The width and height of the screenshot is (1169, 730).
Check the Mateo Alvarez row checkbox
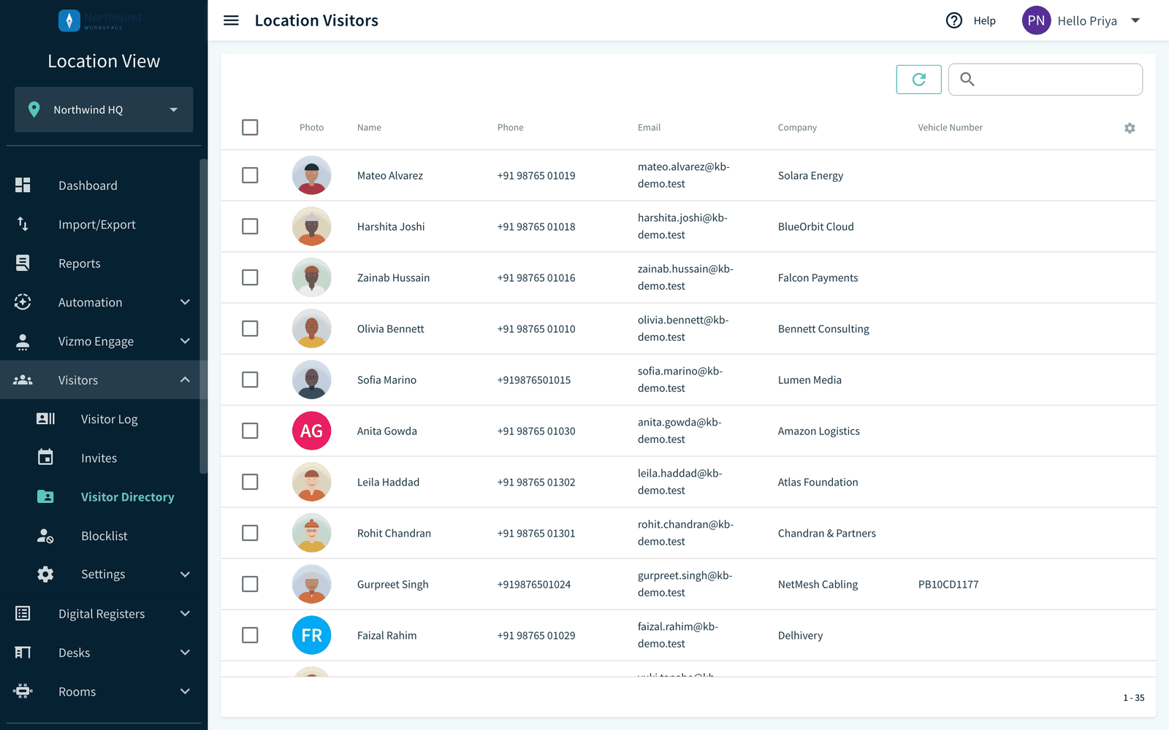(x=250, y=175)
